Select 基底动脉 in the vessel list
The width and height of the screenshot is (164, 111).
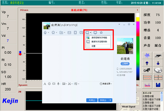(147, 93)
